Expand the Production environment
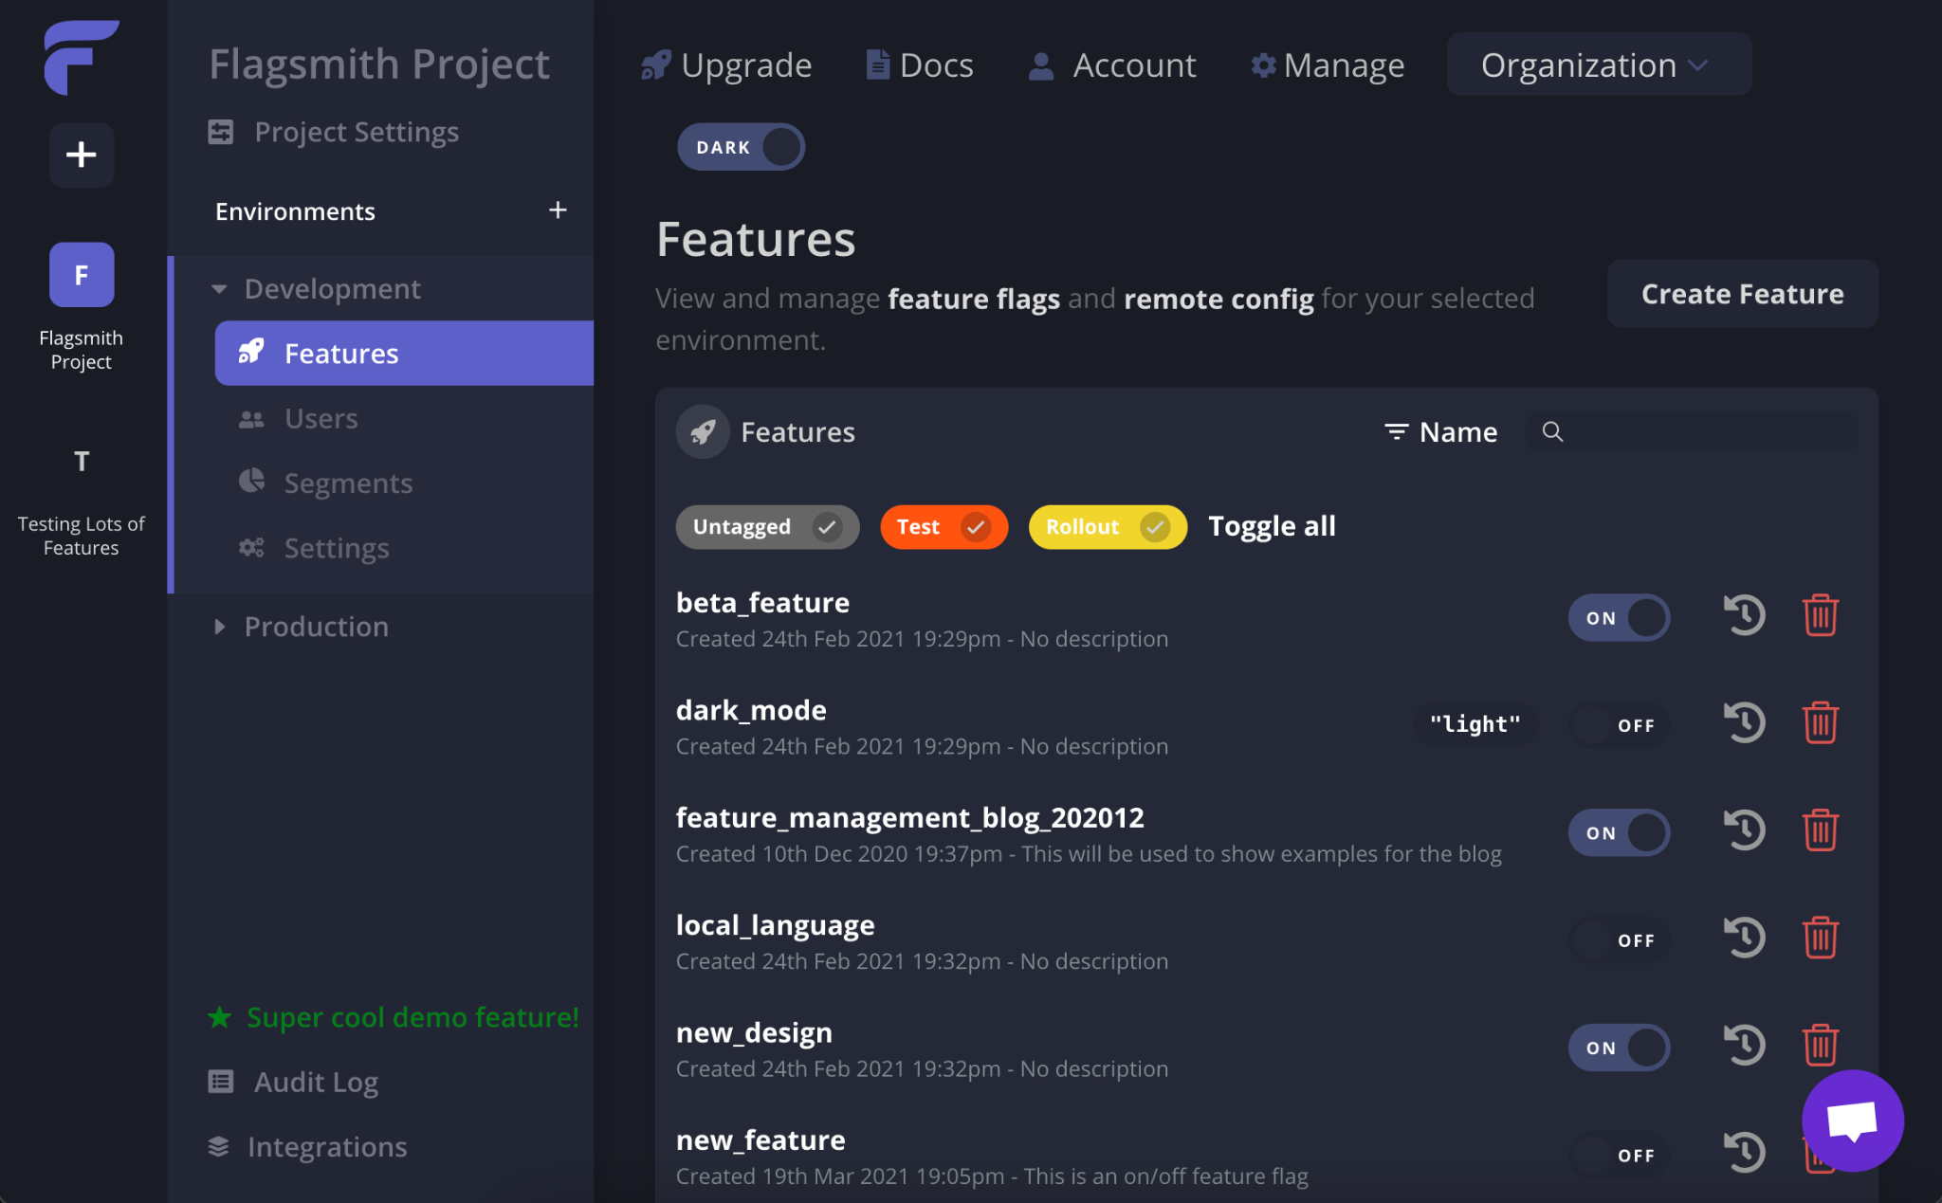Screen dimensions: 1942x1203 317,627
